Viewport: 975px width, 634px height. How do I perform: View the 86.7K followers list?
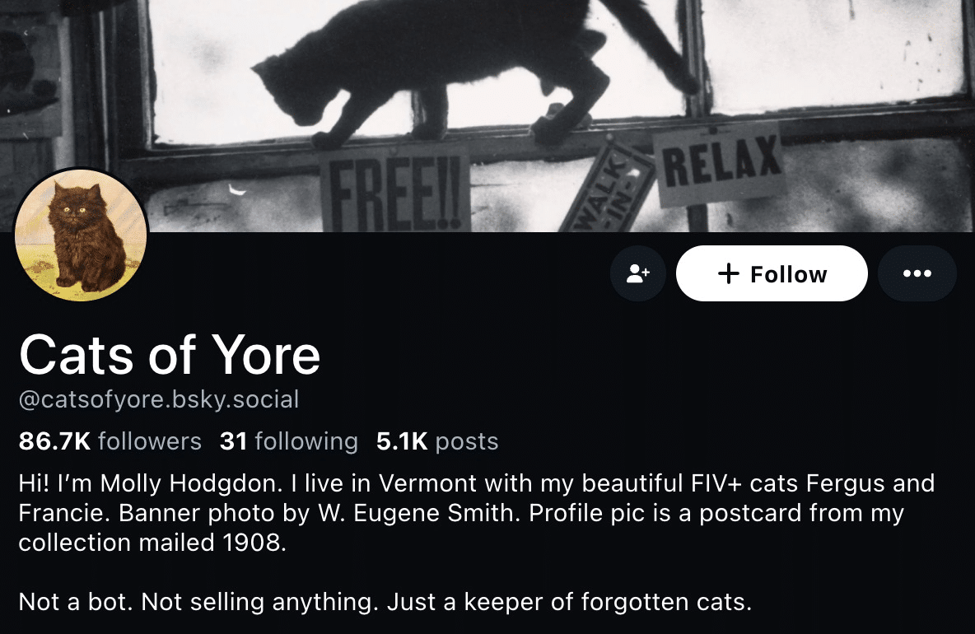pyautogui.click(x=110, y=441)
